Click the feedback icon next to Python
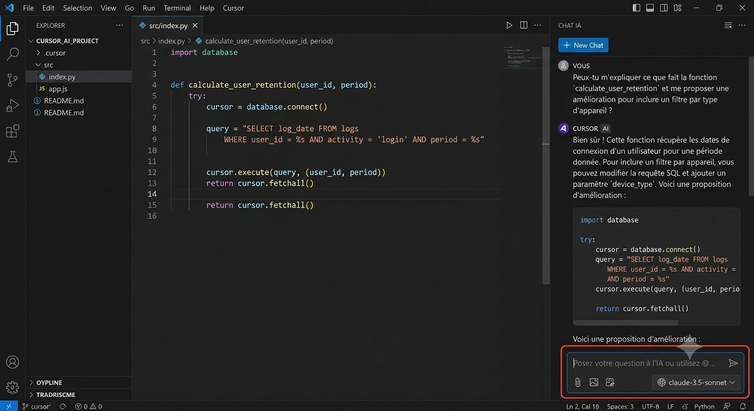754x411 pixels. click(x=727, y=407)
